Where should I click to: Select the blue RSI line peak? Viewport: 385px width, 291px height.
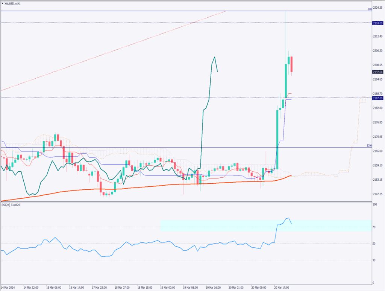[288, 218]
